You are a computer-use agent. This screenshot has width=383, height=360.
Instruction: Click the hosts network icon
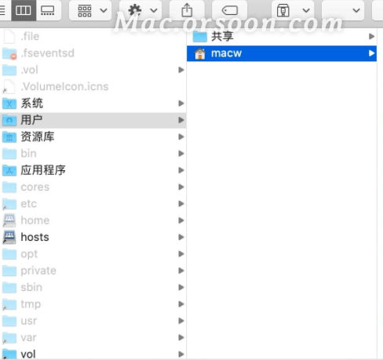[x=9, y=238]
